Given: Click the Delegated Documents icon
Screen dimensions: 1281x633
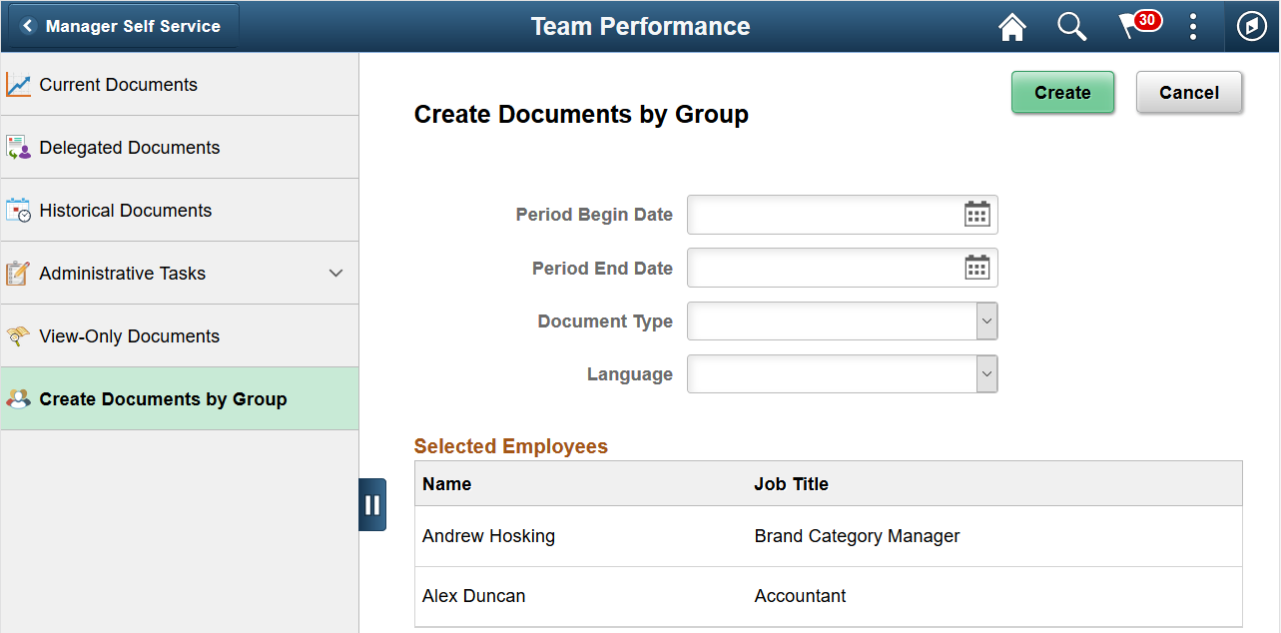Looking at the screenshot, I should point(18,148).
